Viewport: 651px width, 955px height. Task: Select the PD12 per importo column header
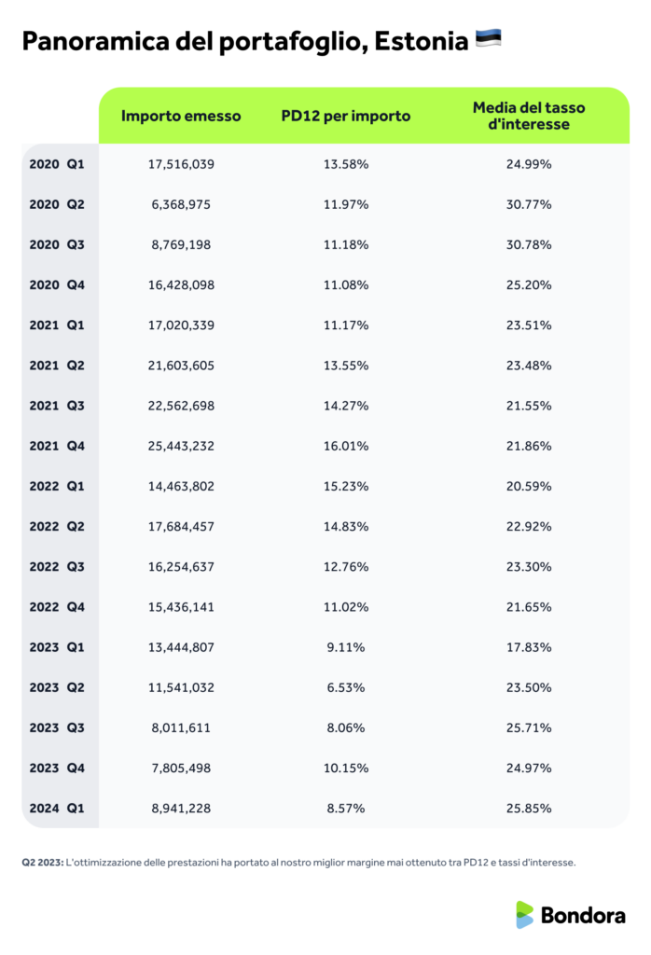(x=345, y=117)
